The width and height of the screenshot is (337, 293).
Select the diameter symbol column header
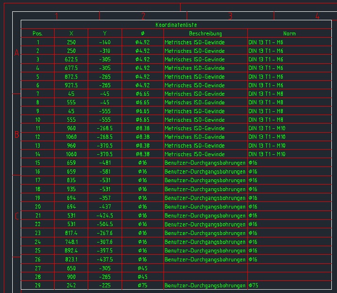point(142,33)
